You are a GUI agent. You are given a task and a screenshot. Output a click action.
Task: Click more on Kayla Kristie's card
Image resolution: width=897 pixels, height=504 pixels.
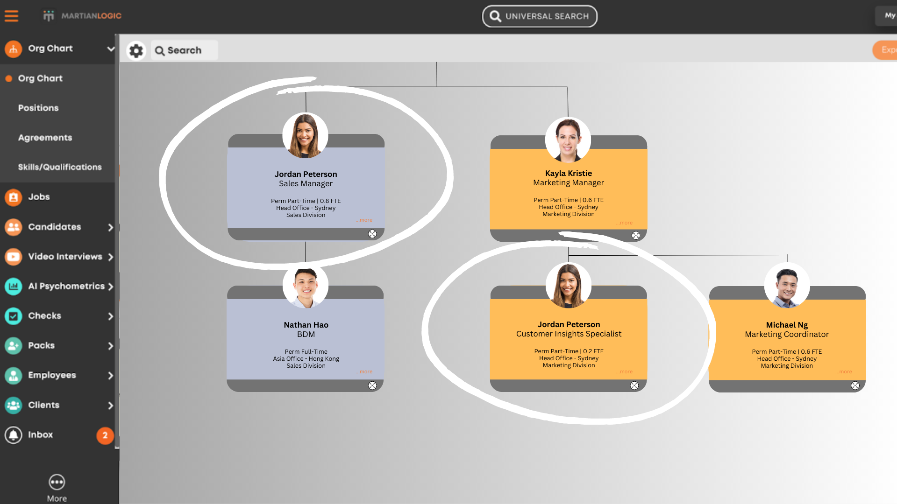(x=625, y=223)
